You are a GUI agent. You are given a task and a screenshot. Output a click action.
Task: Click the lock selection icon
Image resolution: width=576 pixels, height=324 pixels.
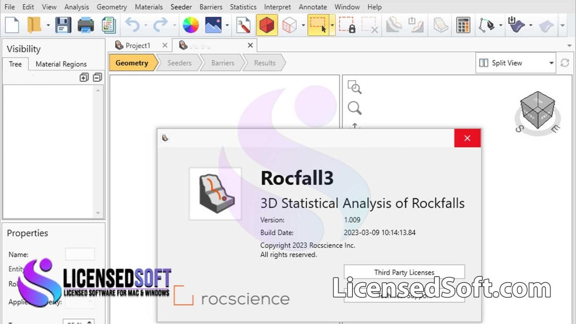pos(347,25)
